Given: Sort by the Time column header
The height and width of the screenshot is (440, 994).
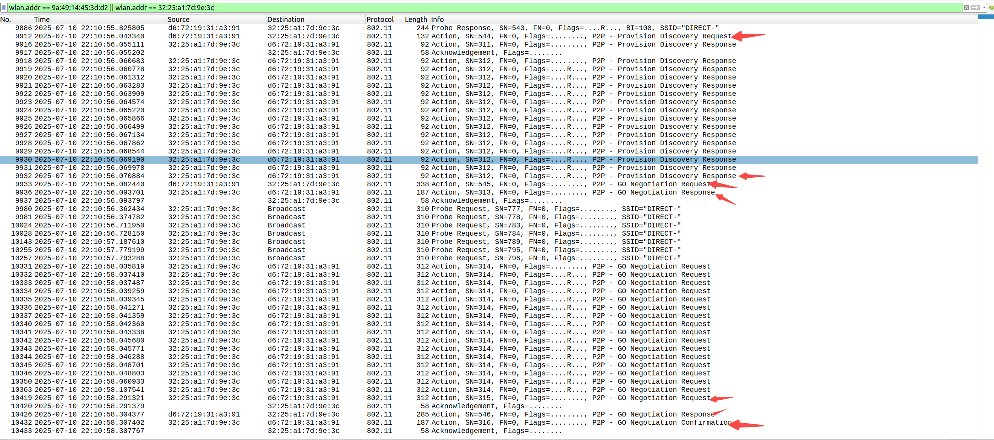Looking at the screenshot, I should click(42, 19).
